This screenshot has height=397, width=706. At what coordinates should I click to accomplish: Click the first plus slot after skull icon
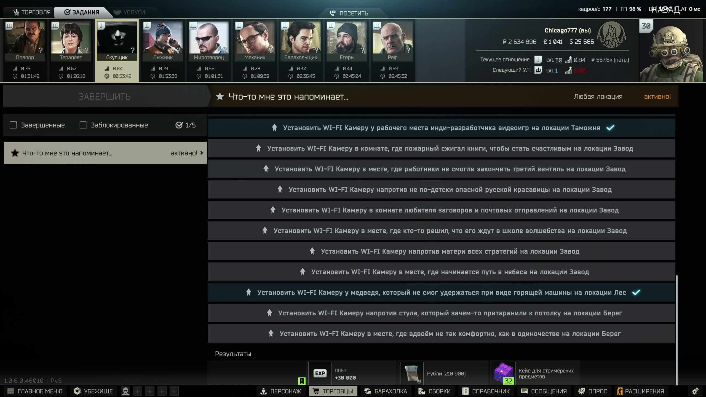click(138, 391)
